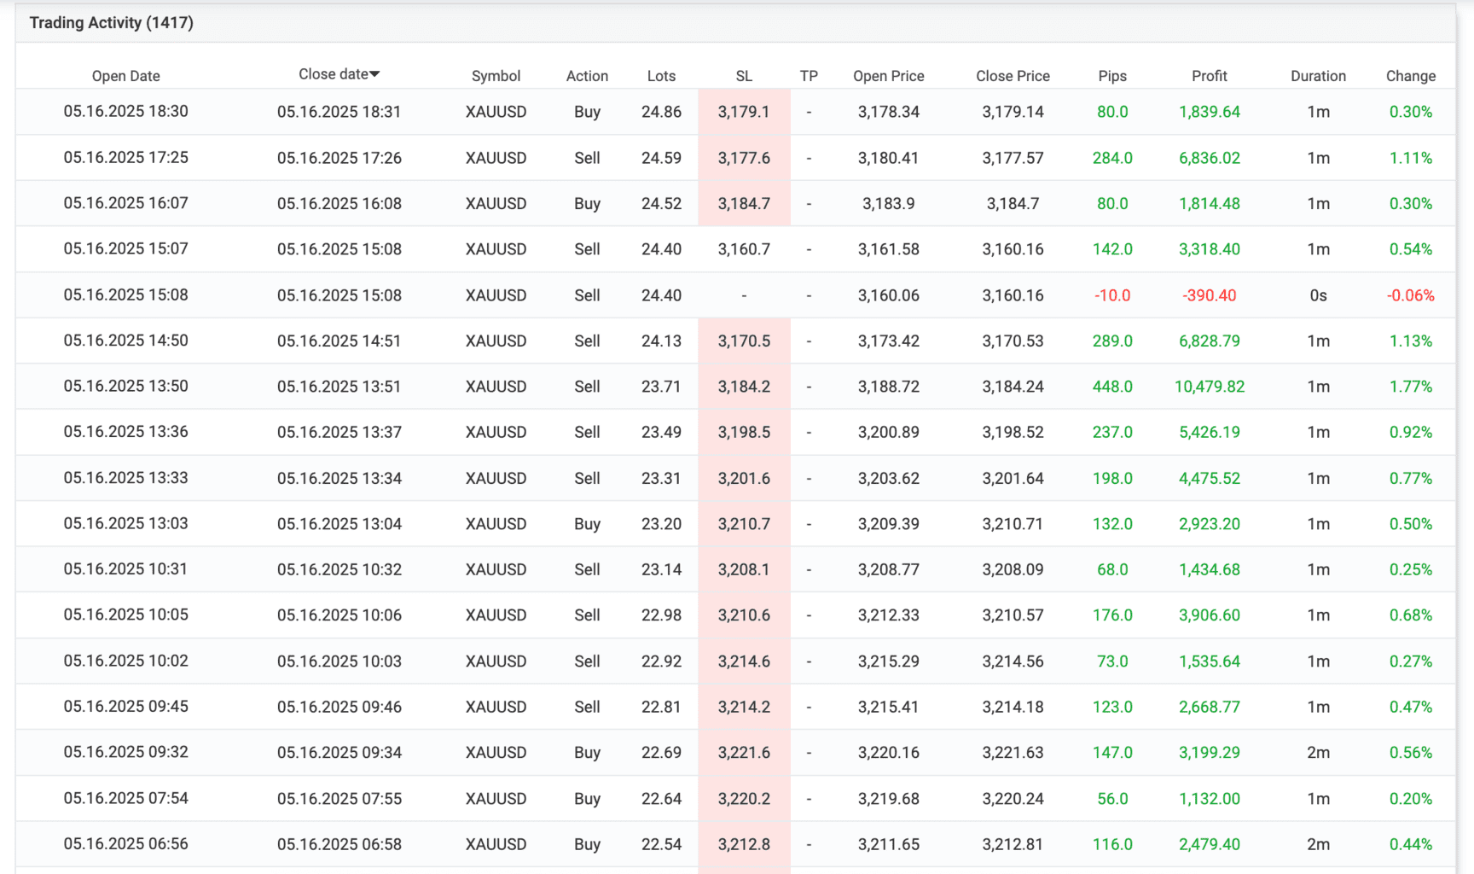
Task: Sort by the Lots column header
Action: tap(661, 76)
